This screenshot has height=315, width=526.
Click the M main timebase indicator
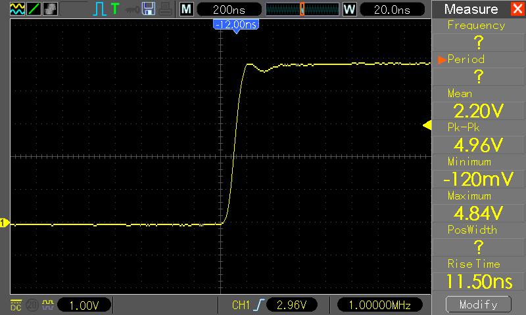point(187,9)
